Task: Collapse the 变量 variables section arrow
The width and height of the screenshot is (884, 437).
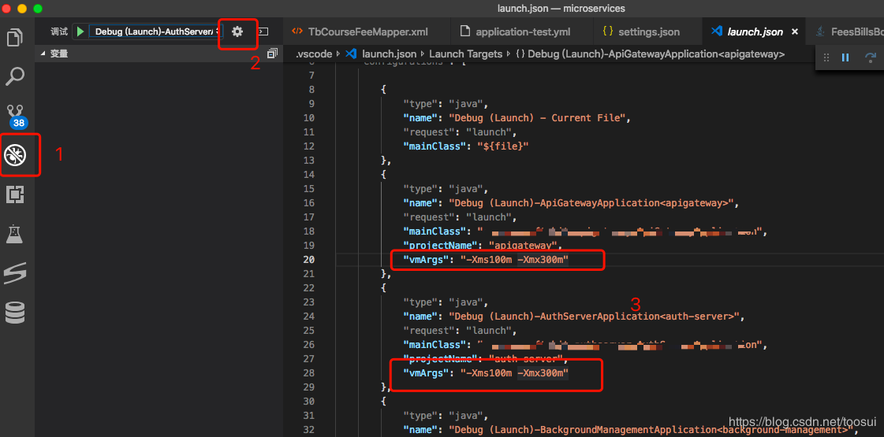Action: pos(43,54)
